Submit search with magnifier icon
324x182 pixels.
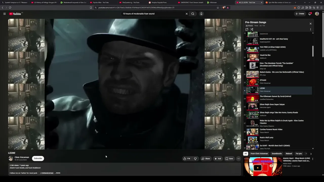pyautogui.click(x=193, y=14)
